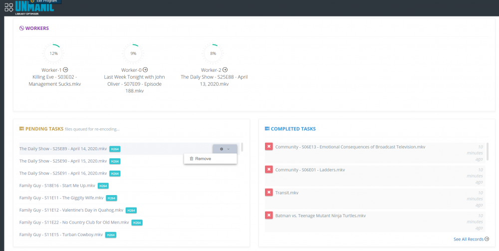Open Batman vs. Teenage Mutant Ninja Turtles record
This screenshot has height=251, width=499.
320,216
